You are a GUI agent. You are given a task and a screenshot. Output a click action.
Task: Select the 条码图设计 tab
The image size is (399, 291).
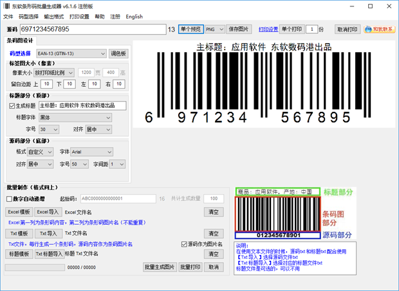(x=20, y=40)
